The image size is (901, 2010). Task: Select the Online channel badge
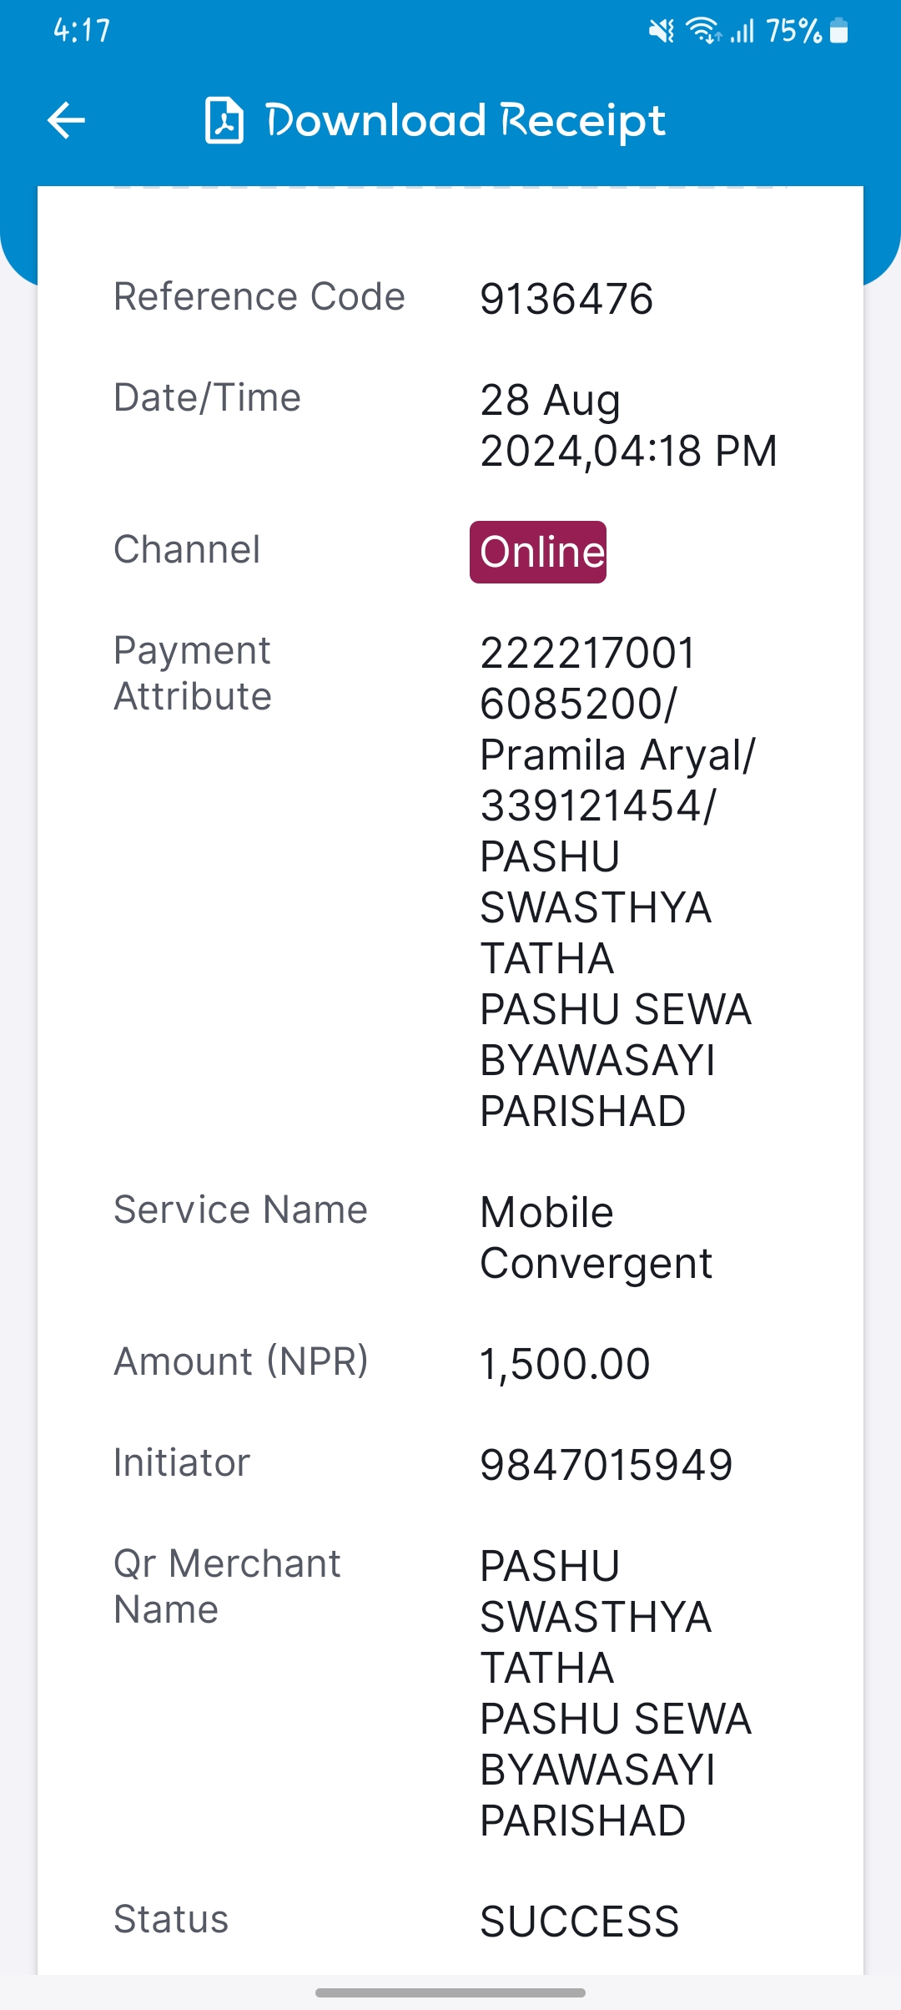coord(538,552)
